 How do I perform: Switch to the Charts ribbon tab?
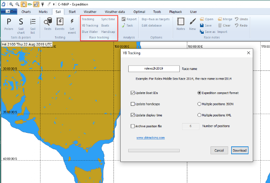click(26, 12)
